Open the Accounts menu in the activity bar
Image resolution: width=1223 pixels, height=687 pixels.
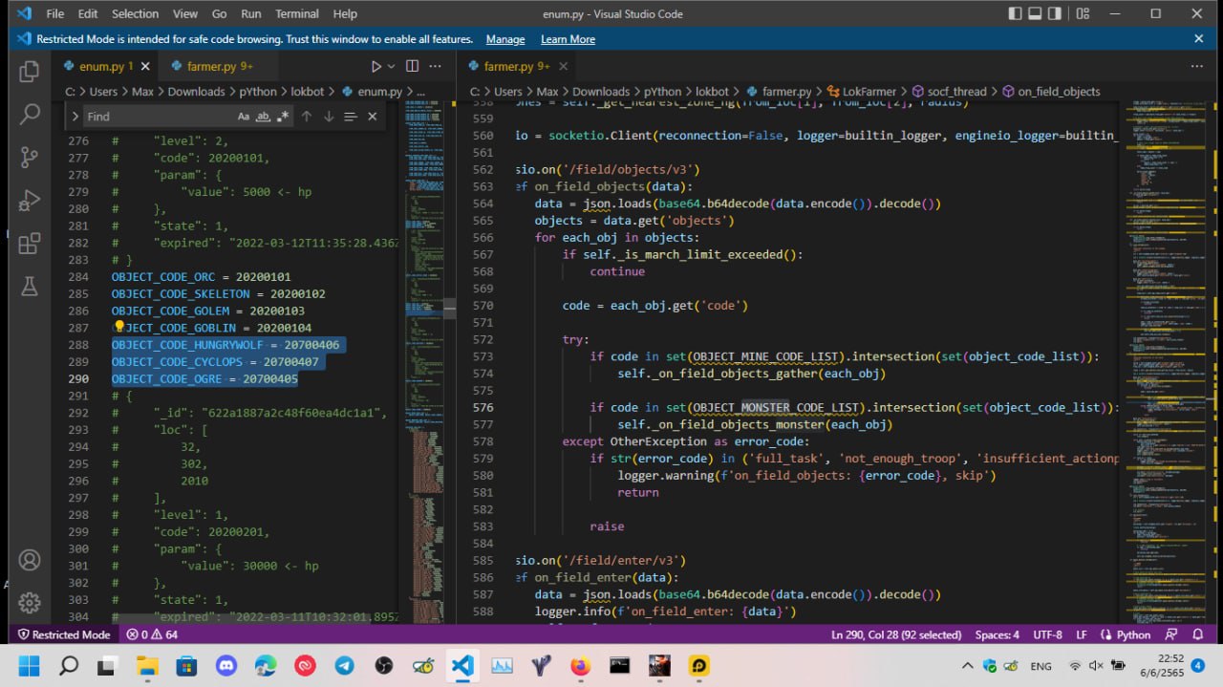pyautogui.click(x=30, y=560)
